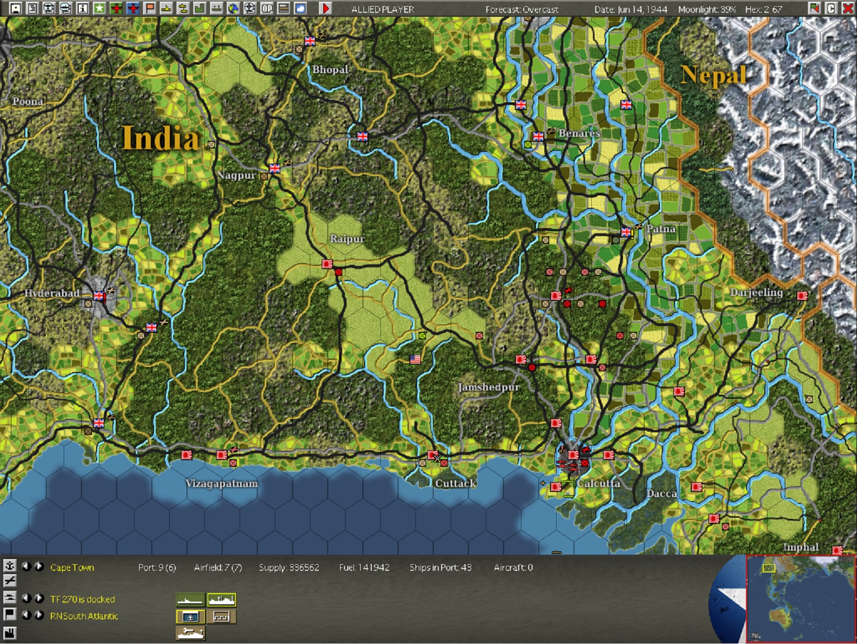Image resolution: width=857 pixels, height=644 pixels.
Task: Select the Cape Town base name
Action: point(72,567)
